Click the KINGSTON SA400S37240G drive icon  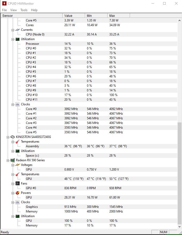(13, 137)
